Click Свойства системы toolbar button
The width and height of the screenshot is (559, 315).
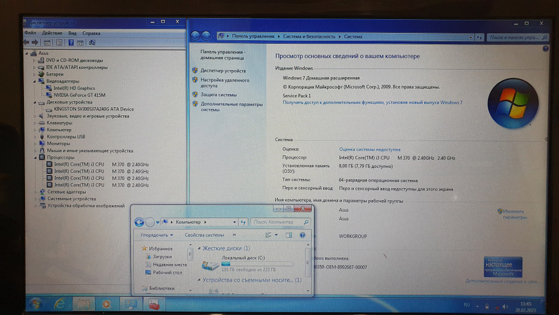tap(204, 235)
